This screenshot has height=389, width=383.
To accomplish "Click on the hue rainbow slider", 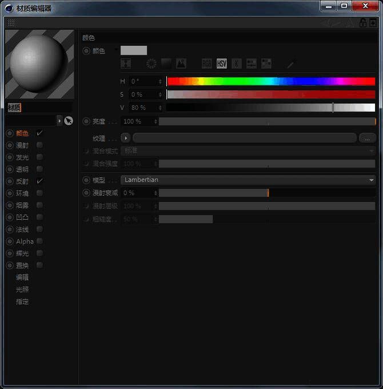I will 270,81.
